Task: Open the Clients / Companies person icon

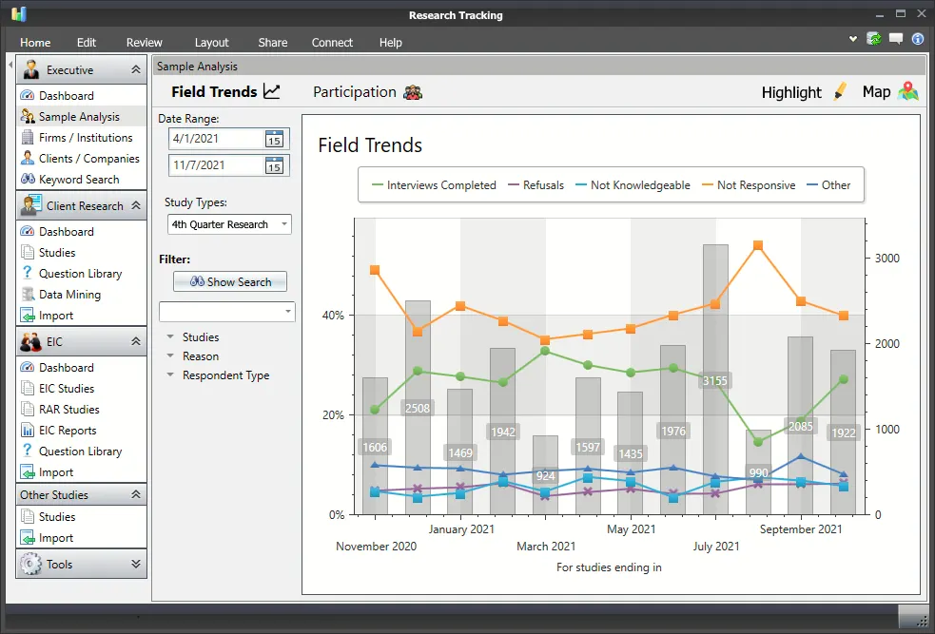Action: pyautogui.click(x=28, y=158)
